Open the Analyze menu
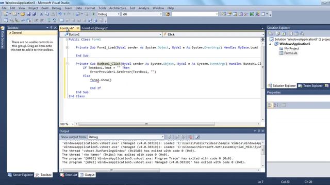 144,8
